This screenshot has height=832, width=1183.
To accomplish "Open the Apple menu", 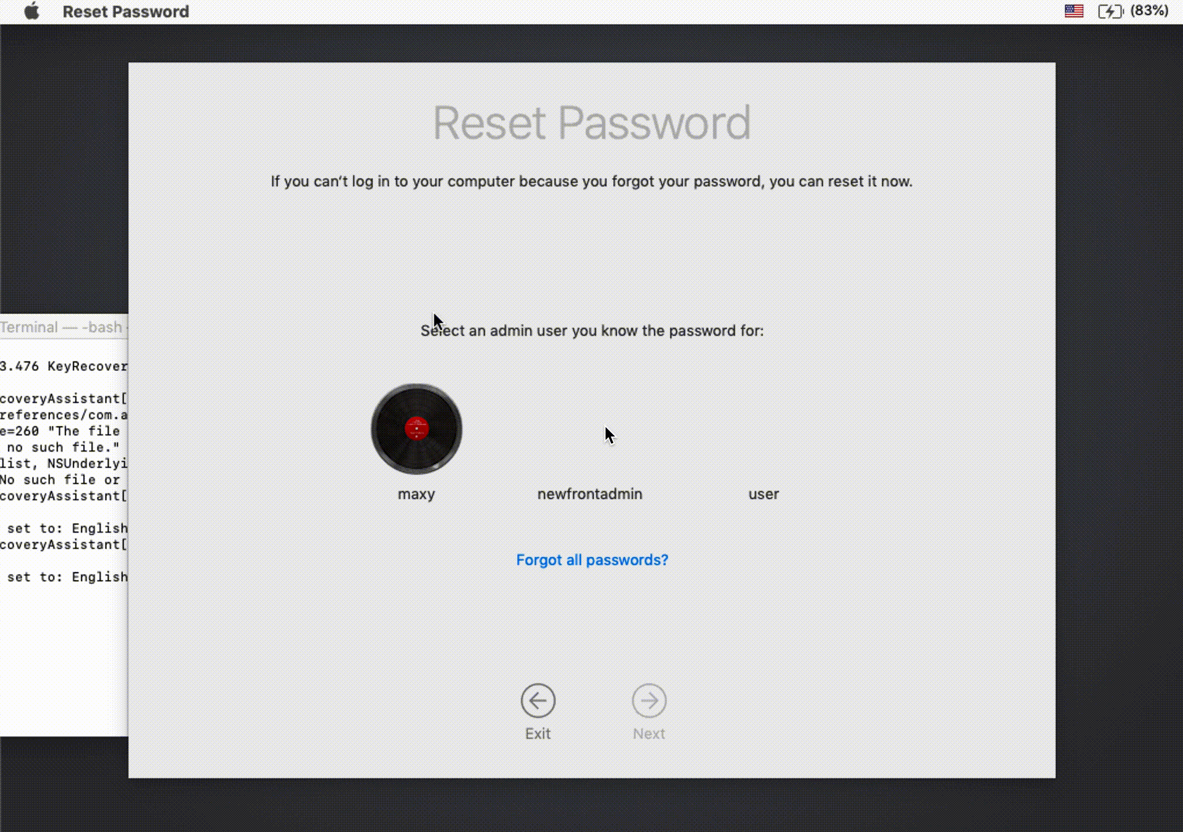I will (32, 11).
